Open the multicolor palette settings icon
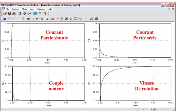Image resolution: width=176 pixels, height=111 pixels. (x=66, y=19)
